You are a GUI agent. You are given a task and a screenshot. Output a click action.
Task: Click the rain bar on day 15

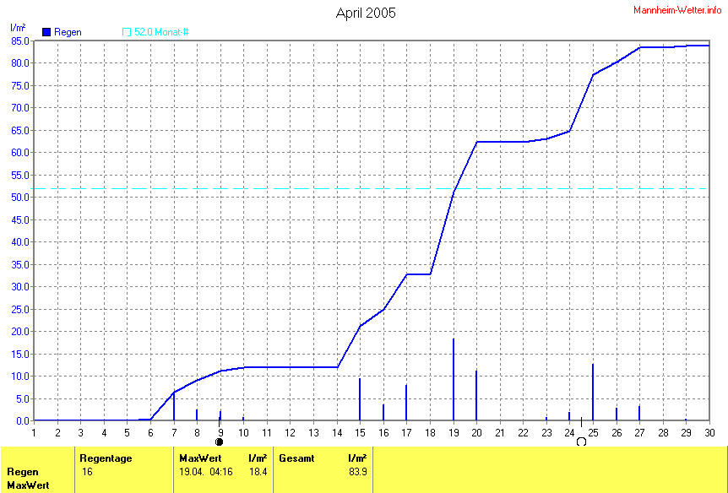360,399
